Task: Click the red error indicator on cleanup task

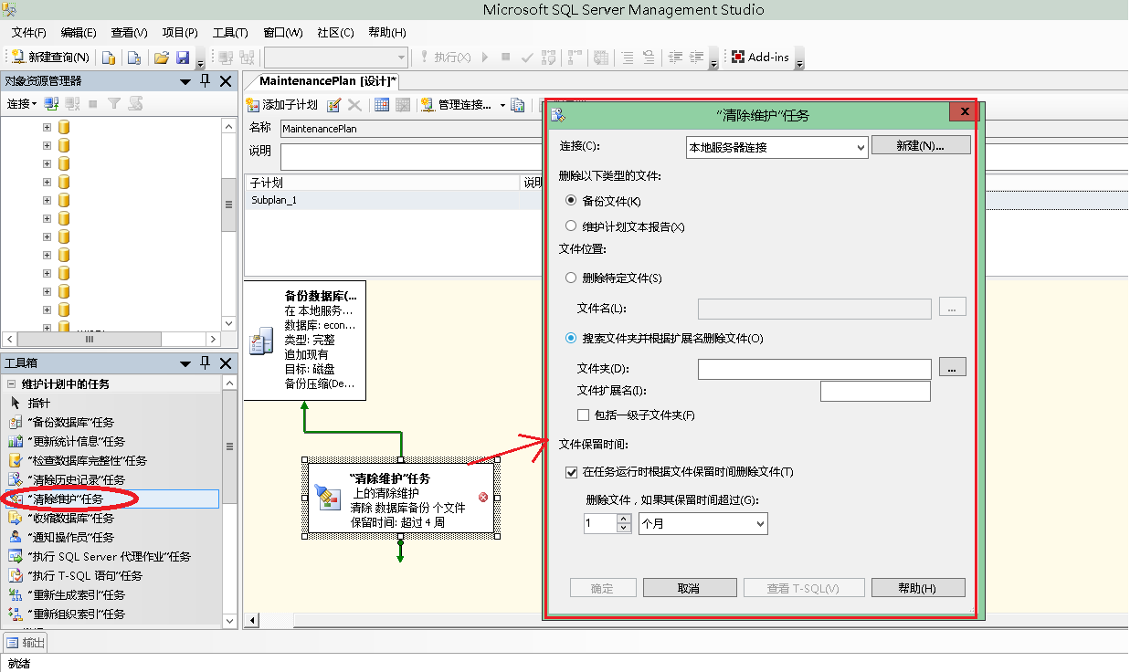Action: pos(483,498)
